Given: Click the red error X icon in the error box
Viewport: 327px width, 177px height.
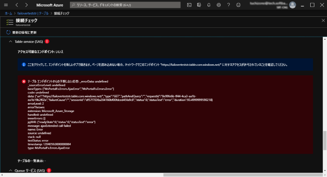Looking at the screenshot, I should 24,81.
